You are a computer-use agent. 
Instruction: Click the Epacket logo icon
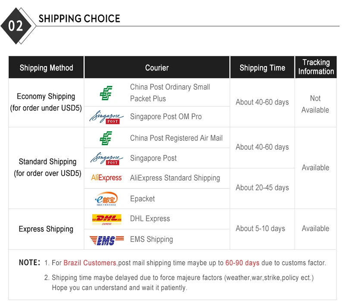click(x=106, y=199)
